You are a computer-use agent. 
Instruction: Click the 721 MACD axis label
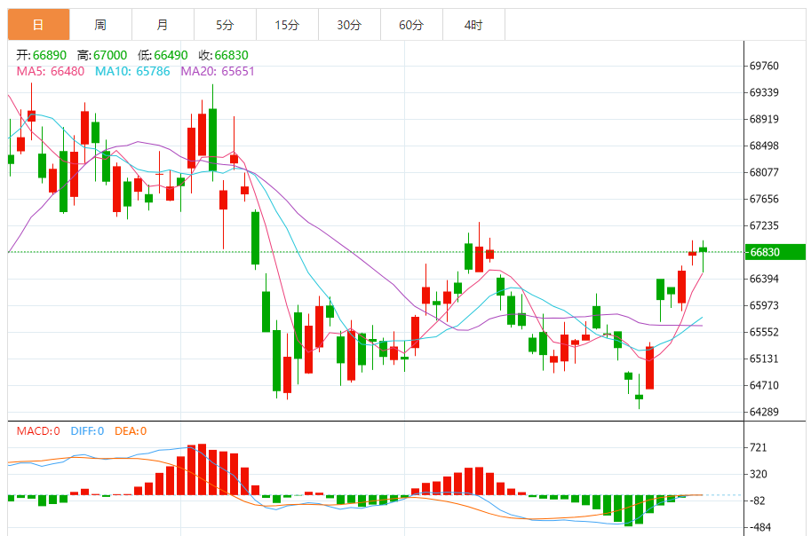(759, 447)
